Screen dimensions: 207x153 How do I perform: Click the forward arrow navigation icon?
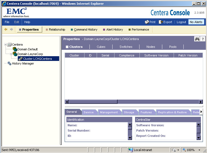click(x=11, y=29)
